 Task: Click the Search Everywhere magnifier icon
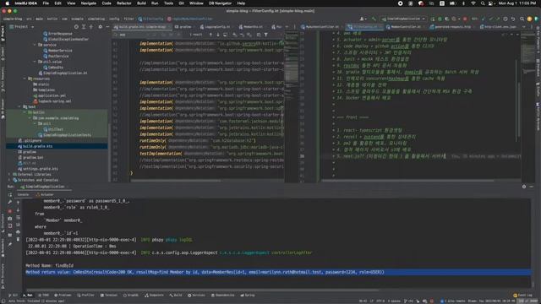(x=522, y=19)
